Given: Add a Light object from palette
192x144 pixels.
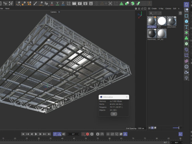Looking at the screenshot, I should click(x=186, y=78).
